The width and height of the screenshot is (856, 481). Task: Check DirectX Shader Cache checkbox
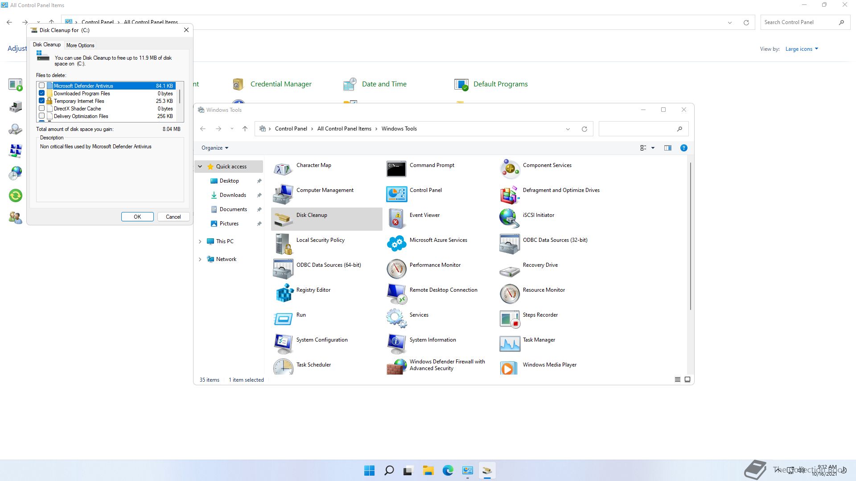(x=42, y=108)
